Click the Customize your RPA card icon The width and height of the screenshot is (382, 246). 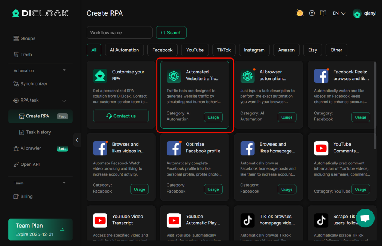coord(100,76)
